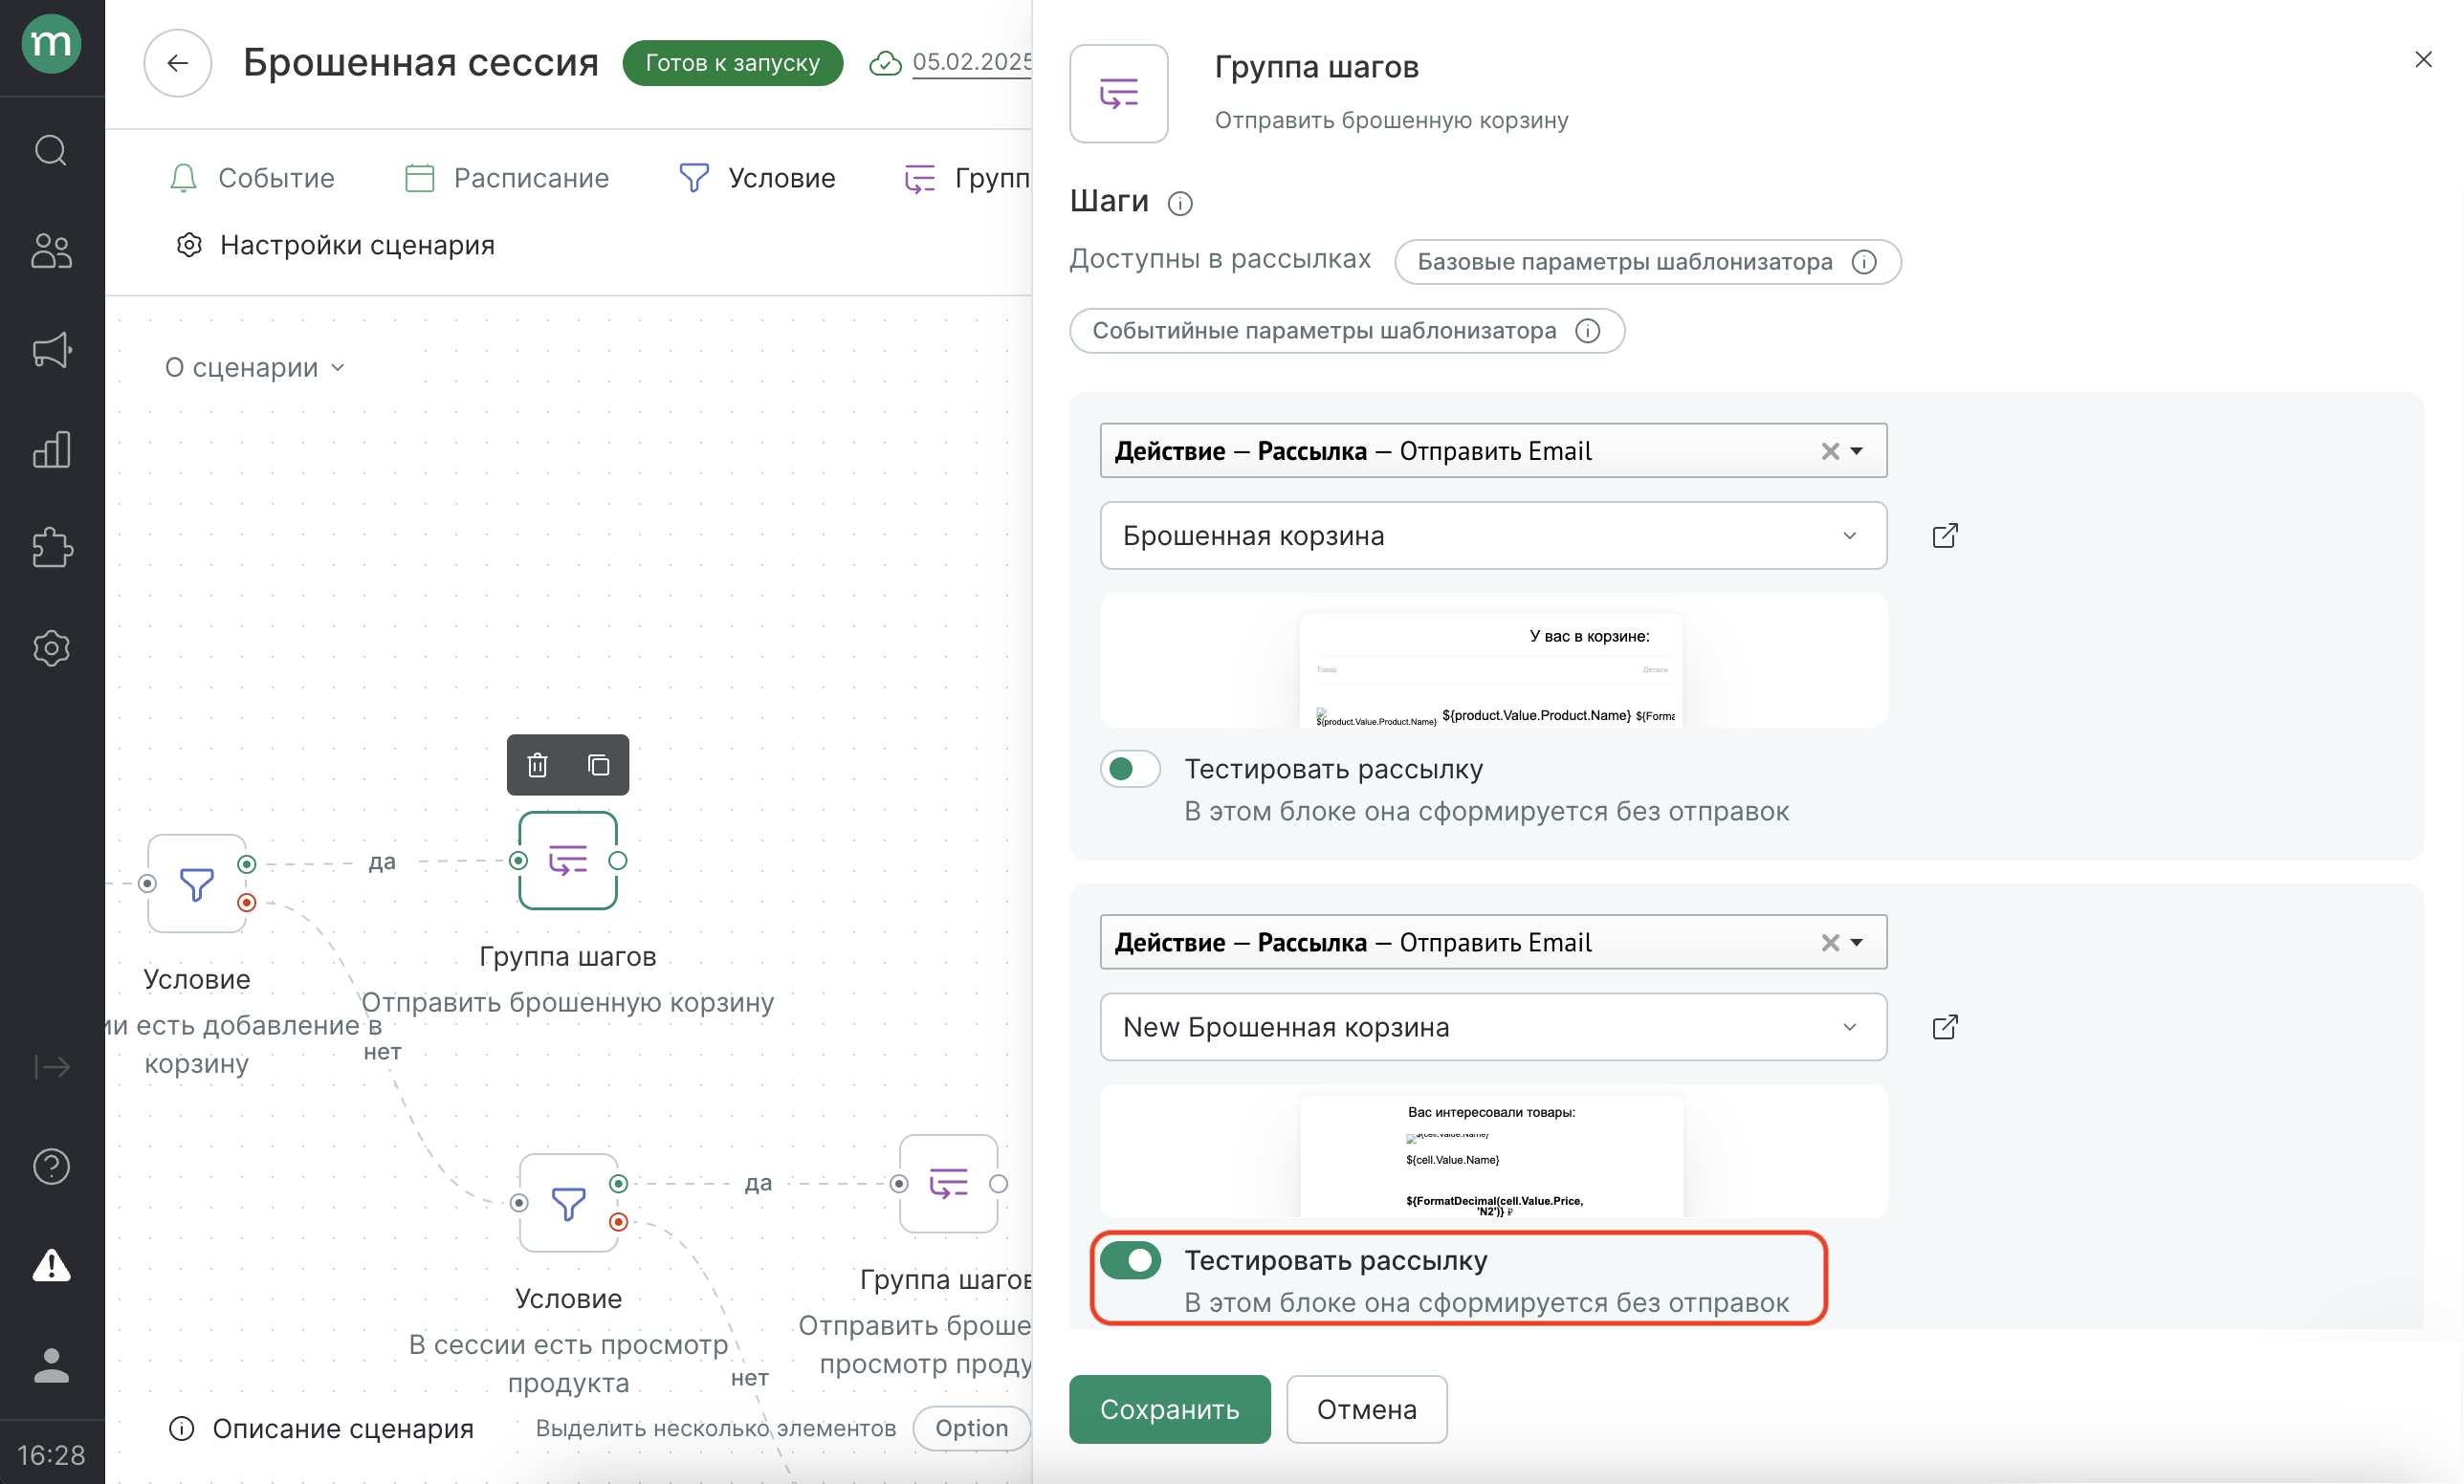
Task: Open search in the sidebar
Action: click(51, 151)
